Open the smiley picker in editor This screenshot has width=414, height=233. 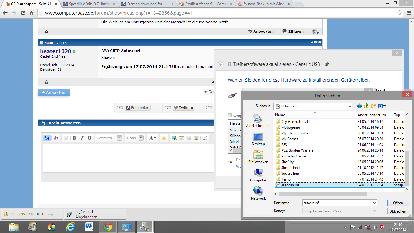[x=164, y=138]
